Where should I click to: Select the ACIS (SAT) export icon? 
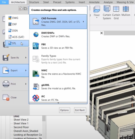click(10, 37)
